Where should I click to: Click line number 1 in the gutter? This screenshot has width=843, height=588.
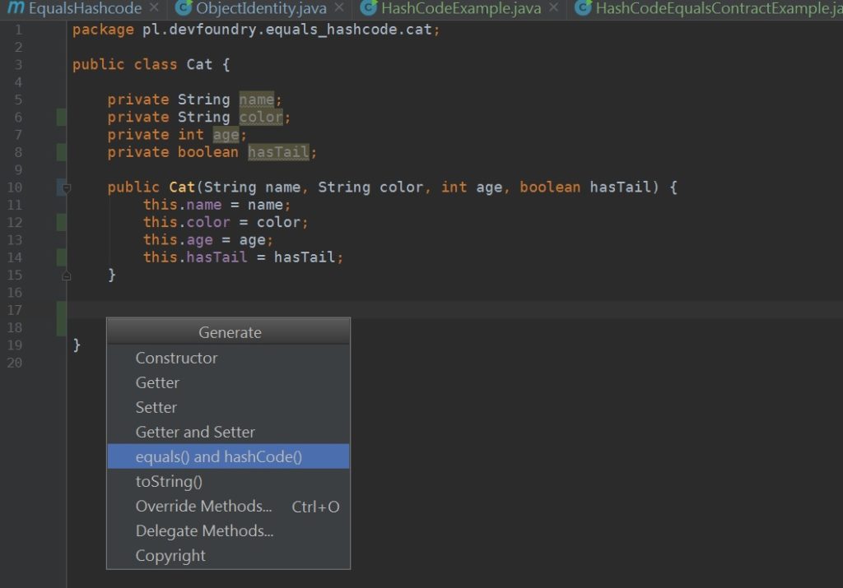click(18, 30)
